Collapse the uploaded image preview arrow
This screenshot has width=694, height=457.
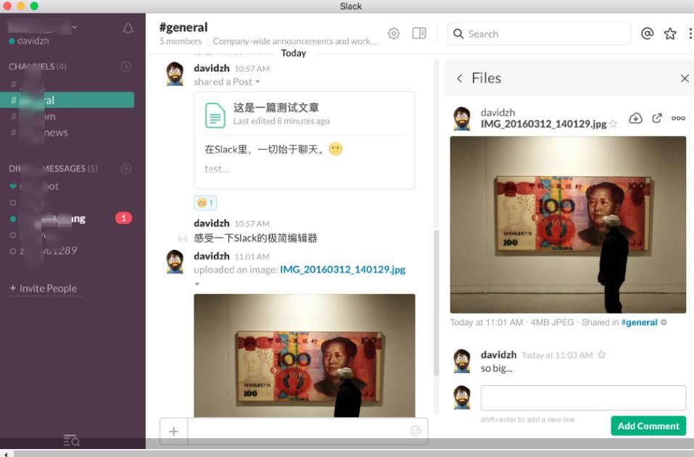[198, 285]
